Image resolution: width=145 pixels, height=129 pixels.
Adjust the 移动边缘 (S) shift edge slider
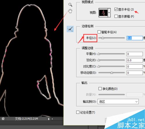pyautogui.click(x=112, y=73)
